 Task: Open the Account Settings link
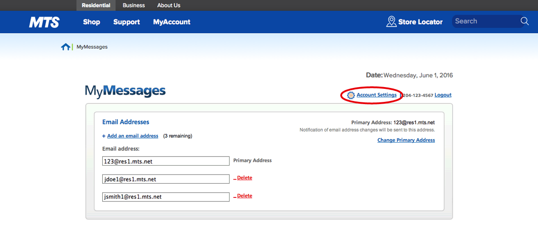coord(377,95)
